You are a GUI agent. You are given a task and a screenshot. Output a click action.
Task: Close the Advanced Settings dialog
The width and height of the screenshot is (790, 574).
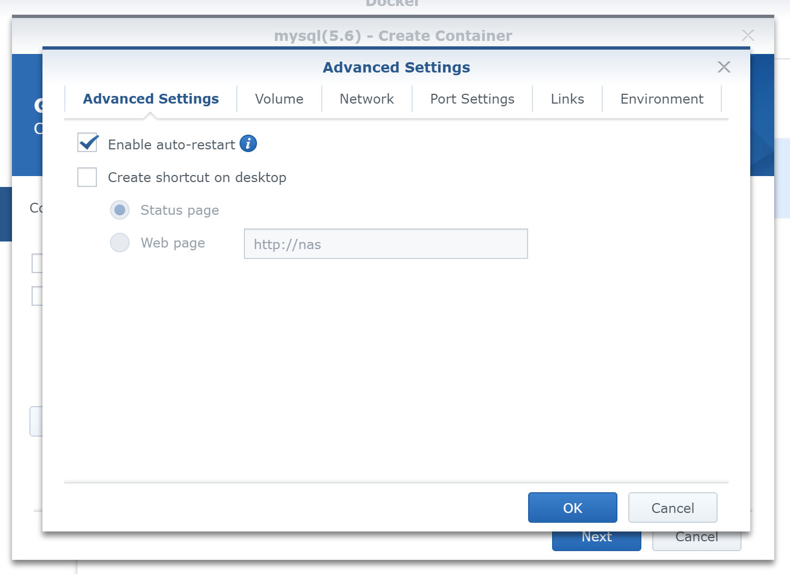[724, 67]
